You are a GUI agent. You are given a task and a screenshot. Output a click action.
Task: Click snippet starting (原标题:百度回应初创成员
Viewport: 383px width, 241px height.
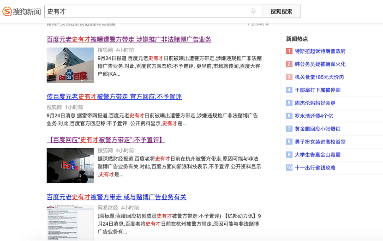[179, 223]
